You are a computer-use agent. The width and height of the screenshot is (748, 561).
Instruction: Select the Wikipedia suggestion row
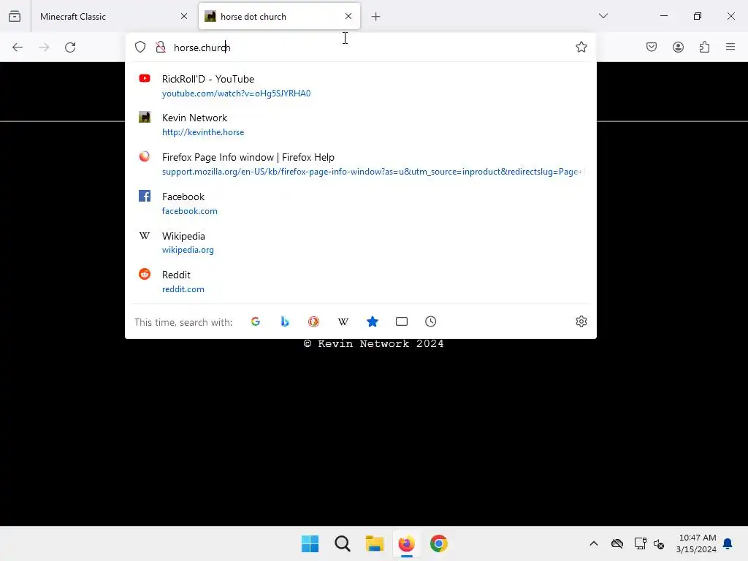[361, 243]
